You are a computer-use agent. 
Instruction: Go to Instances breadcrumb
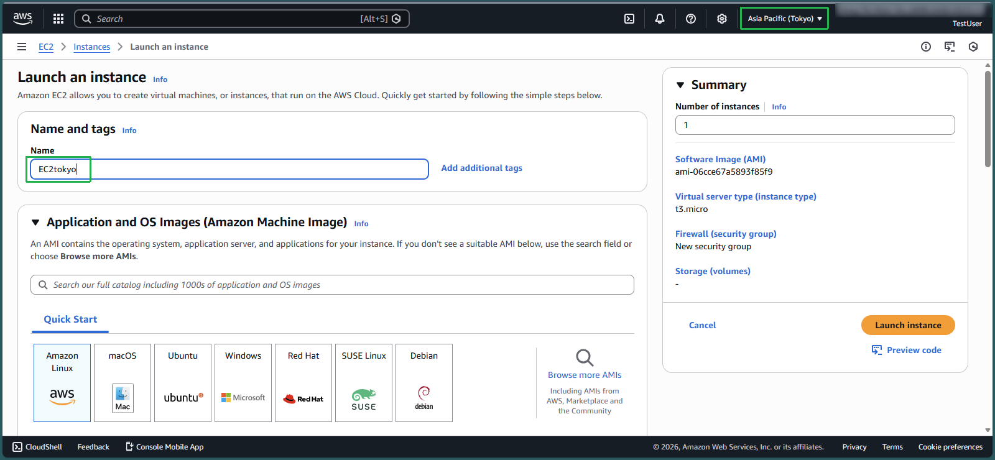[x=91, y=47]
